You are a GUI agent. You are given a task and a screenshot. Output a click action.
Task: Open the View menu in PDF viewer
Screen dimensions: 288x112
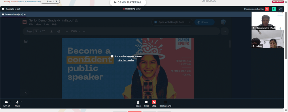coord(38,24)
